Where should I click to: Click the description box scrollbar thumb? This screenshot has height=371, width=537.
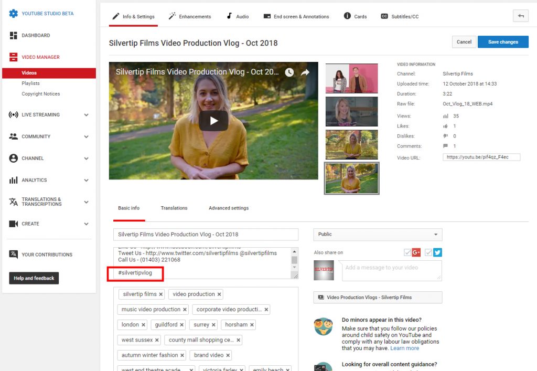pyautogui.click(x=294, y=260)
